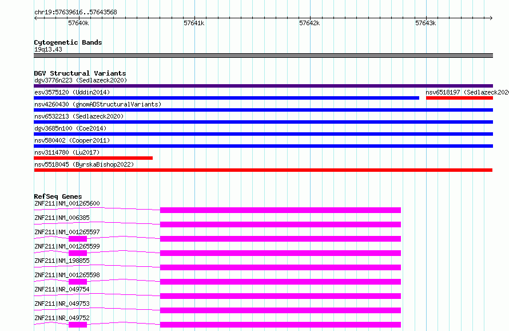
Task: Click the large exon of NR_049753
Action: coord(280,310)
